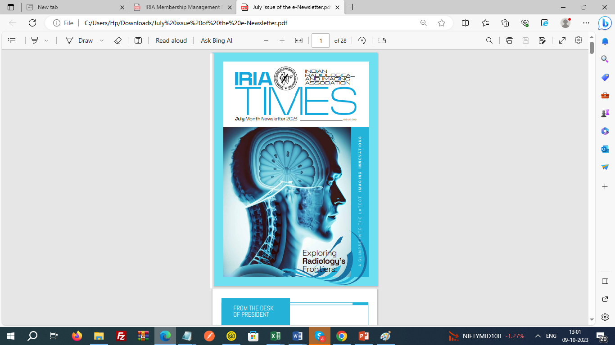
Task: Open Outlook in Edge sidebar
Action: tap(605, 149)
